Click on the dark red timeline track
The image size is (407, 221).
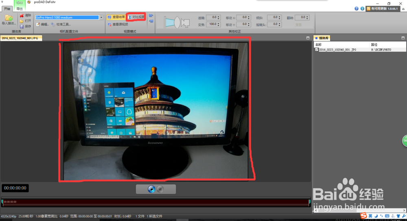[x=156, y=203]
